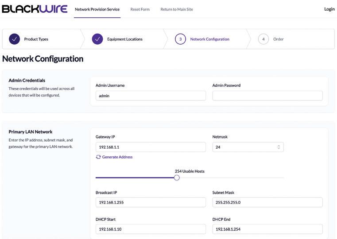Click the Generate Address refresh icon
Image resolution: width=337 pixels, height=239 pixels.
98,157
